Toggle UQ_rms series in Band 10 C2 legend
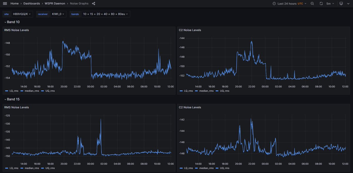This screenshot has height=173, width=353. [x=225, y=91]
